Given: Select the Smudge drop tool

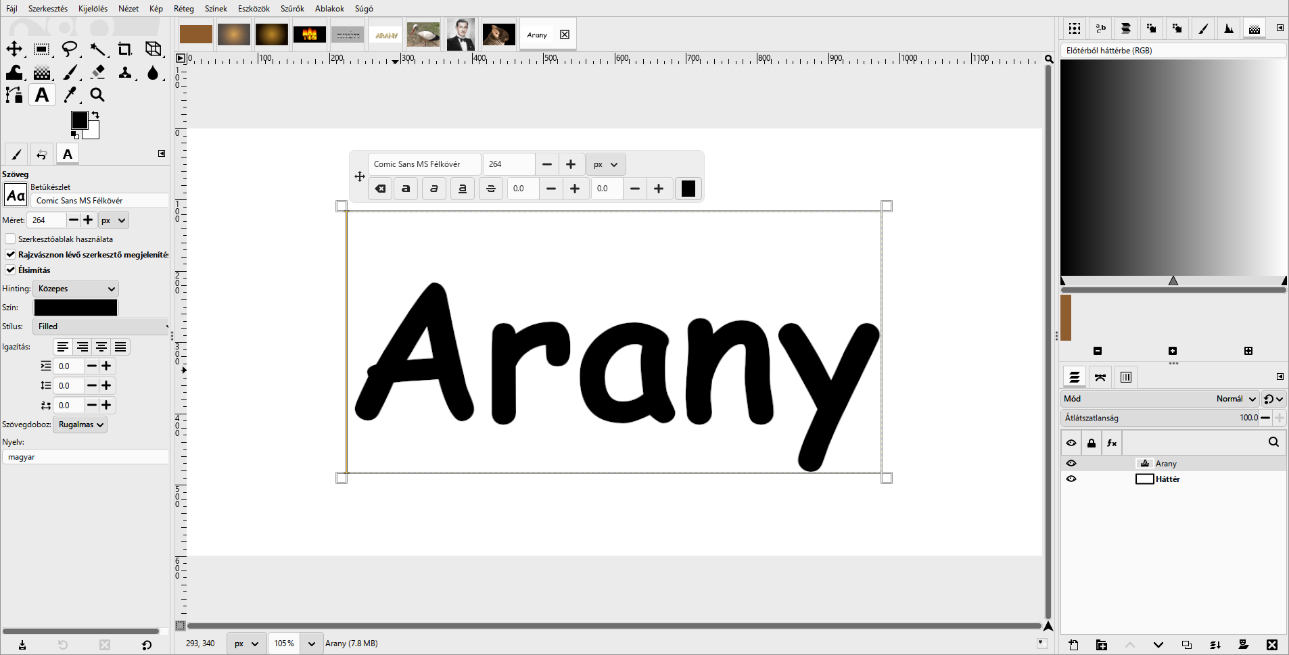Looking at the screenshot, I should click(x=154, y=72).
